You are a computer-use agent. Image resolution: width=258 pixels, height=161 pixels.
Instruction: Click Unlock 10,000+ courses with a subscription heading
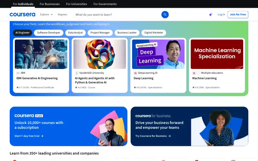point(39,125)
